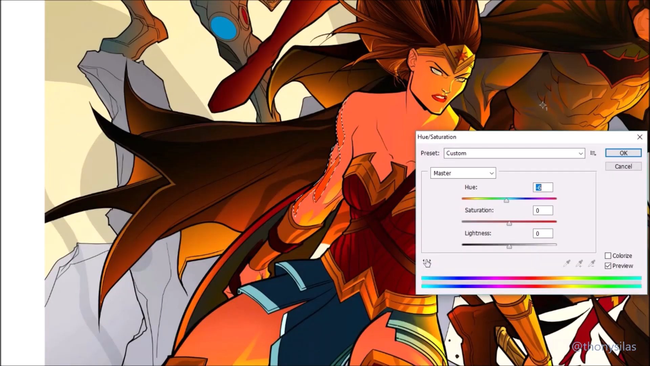Activate the on-image adjustment hand tool
The height and width of the screenshot is (366, 650).
427,263
